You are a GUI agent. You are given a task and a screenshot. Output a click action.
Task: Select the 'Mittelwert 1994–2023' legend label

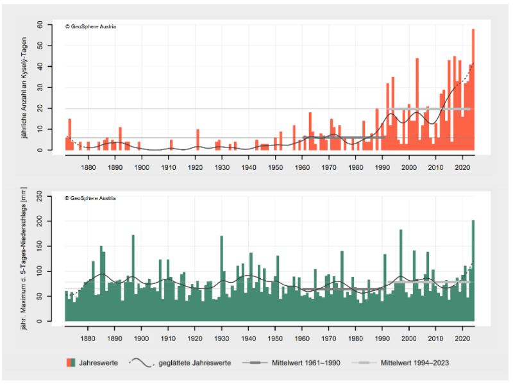click(415, 363)
